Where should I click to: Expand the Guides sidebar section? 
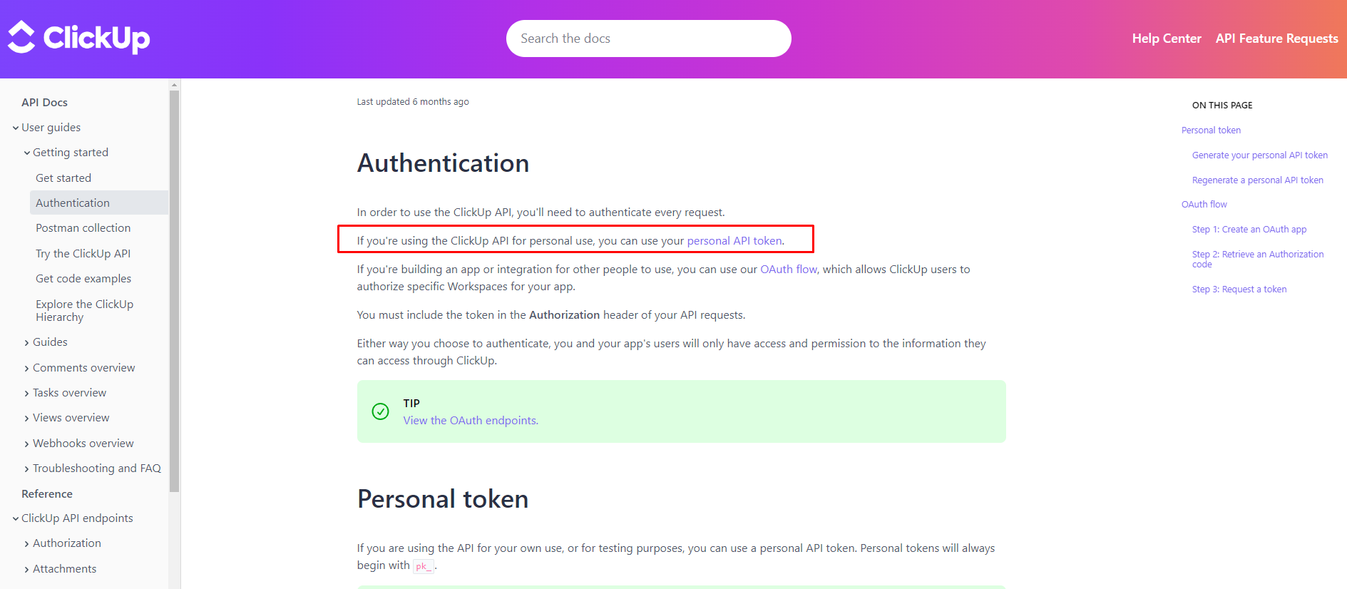[27, 343]
